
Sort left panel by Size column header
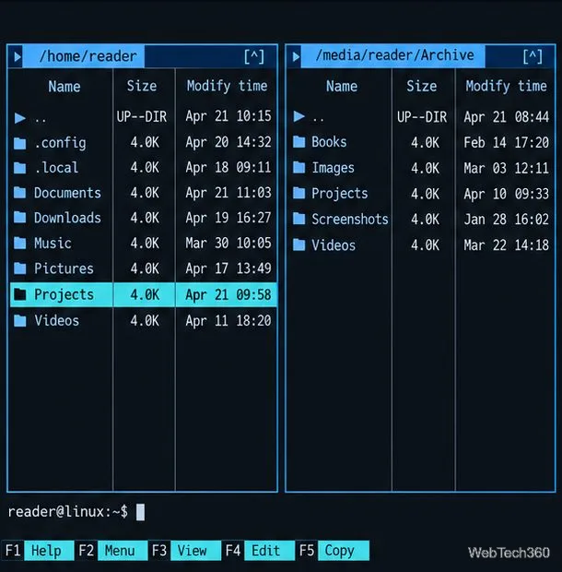click(x=142, y=87)
